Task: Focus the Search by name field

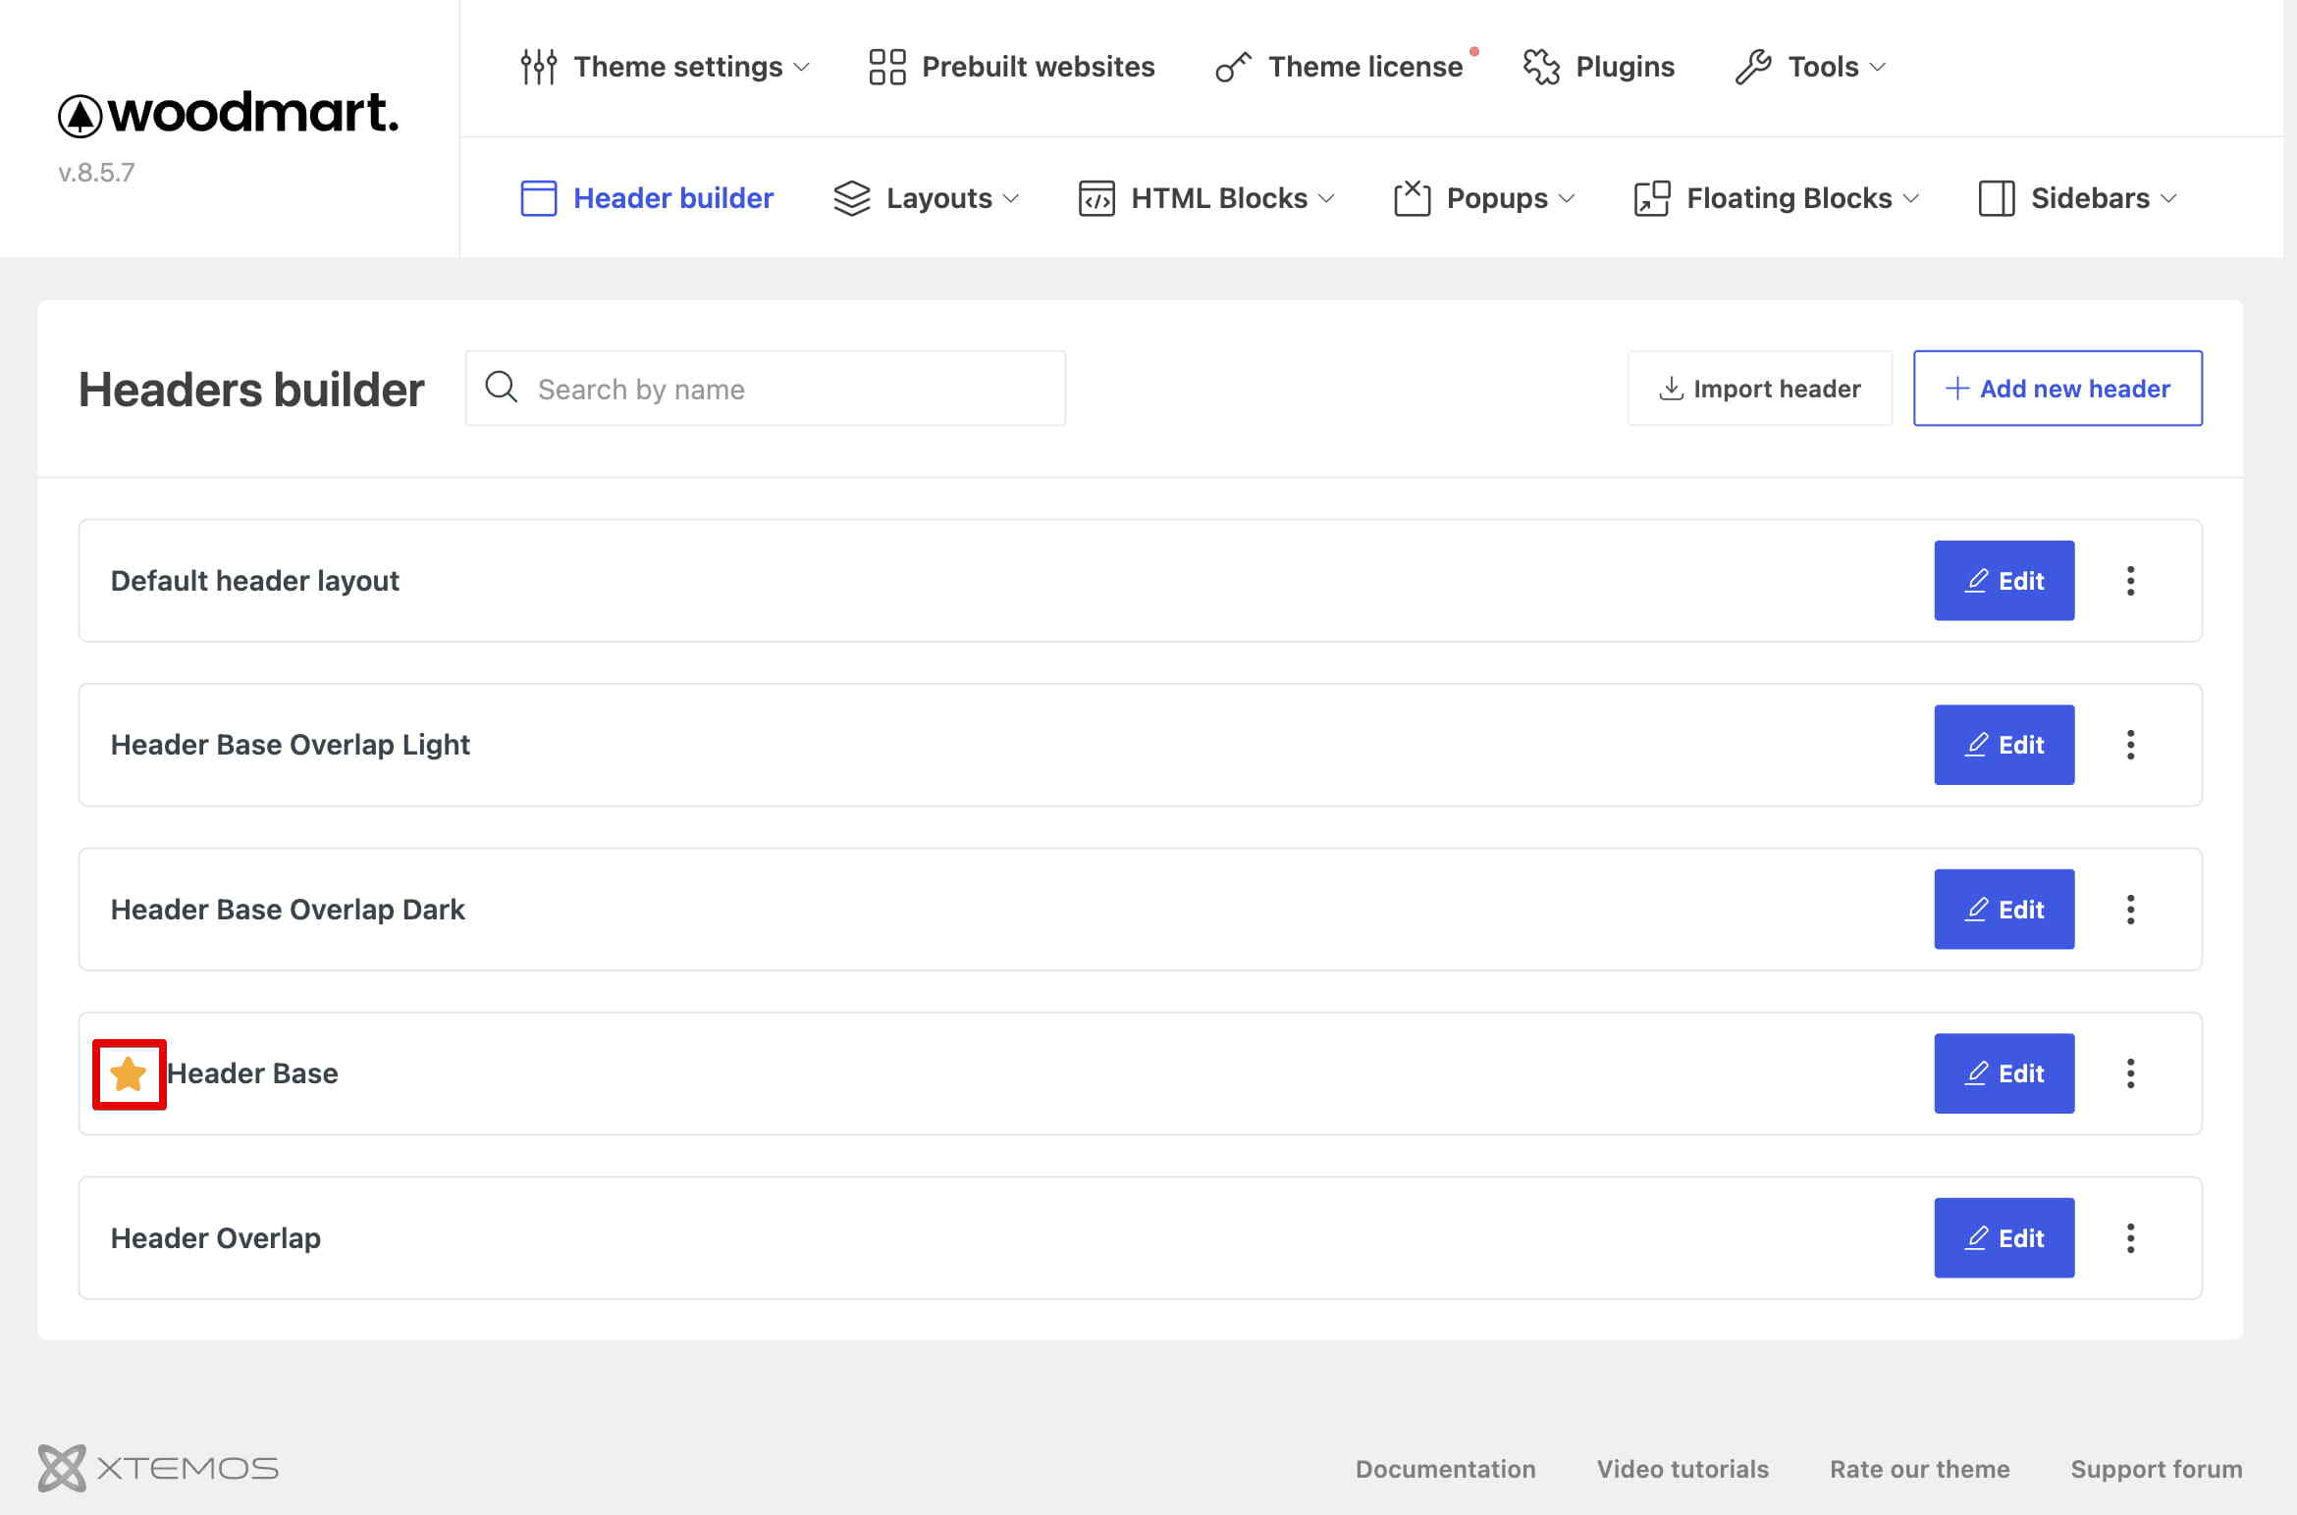Action: (766, 389)
